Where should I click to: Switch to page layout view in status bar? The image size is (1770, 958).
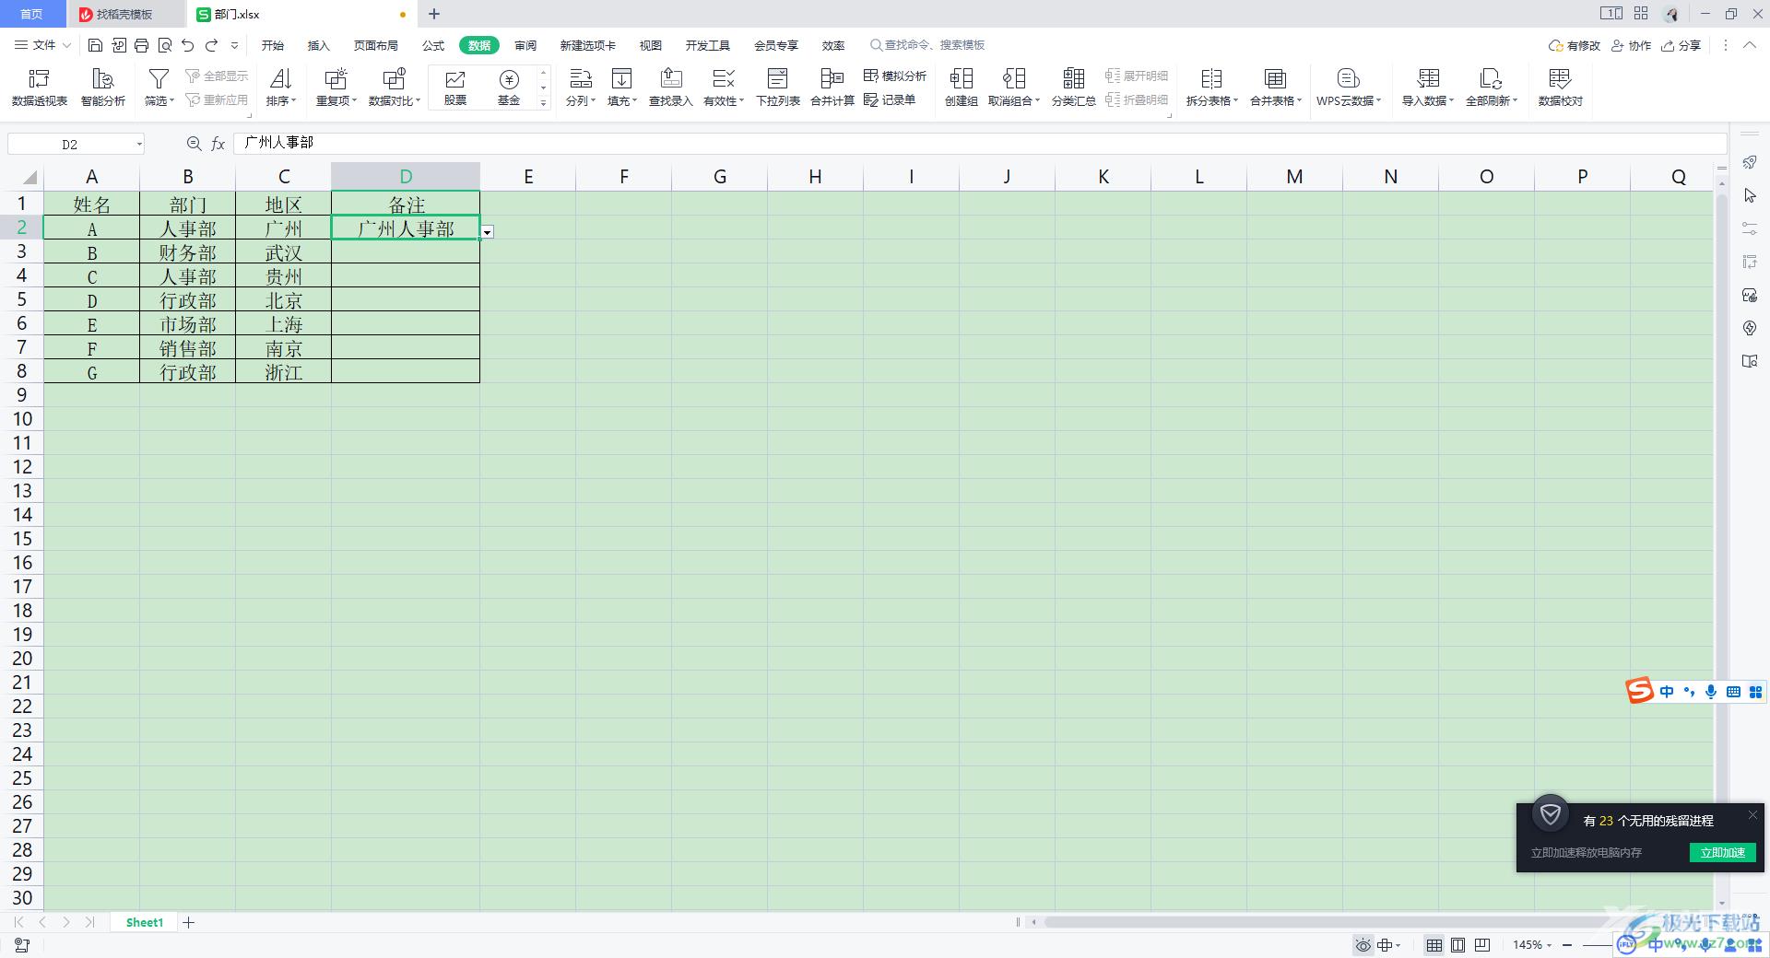pyautogui.click(x=1457, y=945)
